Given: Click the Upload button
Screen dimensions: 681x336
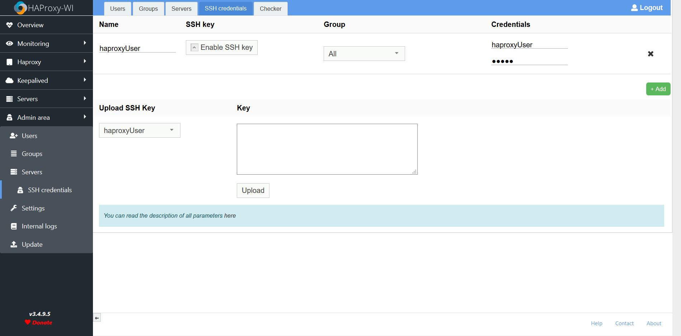Looking at the screenshot, I should [x=253, y=190].
